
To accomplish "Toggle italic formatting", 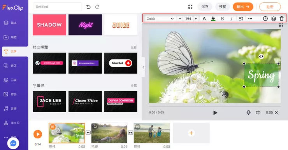I will [x=232, y=19].
